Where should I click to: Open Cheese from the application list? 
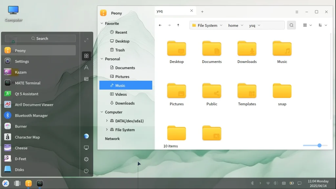click(20, 148)
